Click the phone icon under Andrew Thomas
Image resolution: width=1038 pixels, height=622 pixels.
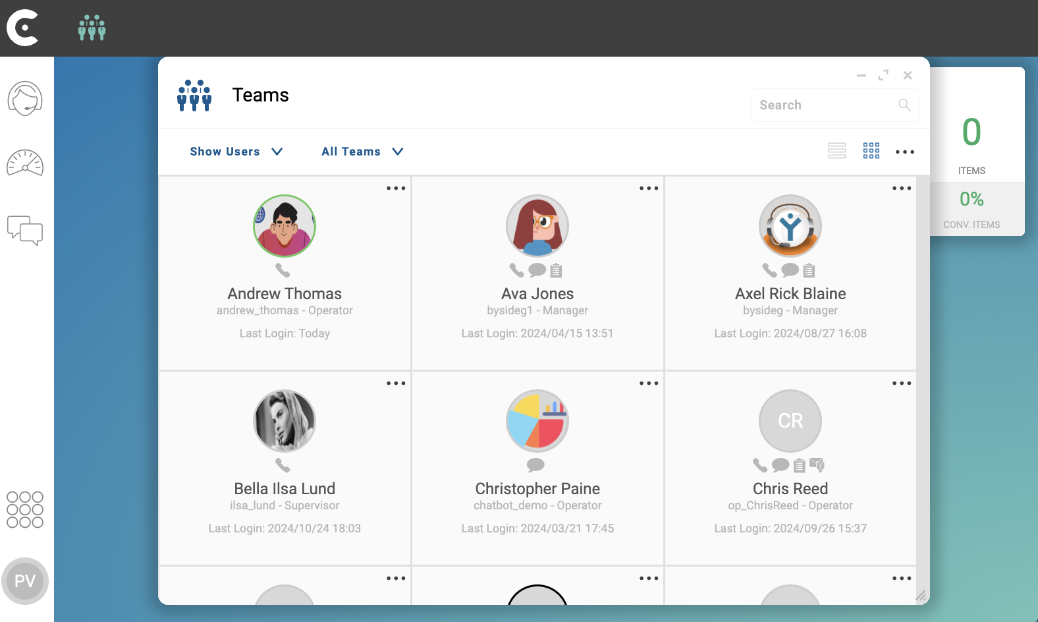point(283,270)
